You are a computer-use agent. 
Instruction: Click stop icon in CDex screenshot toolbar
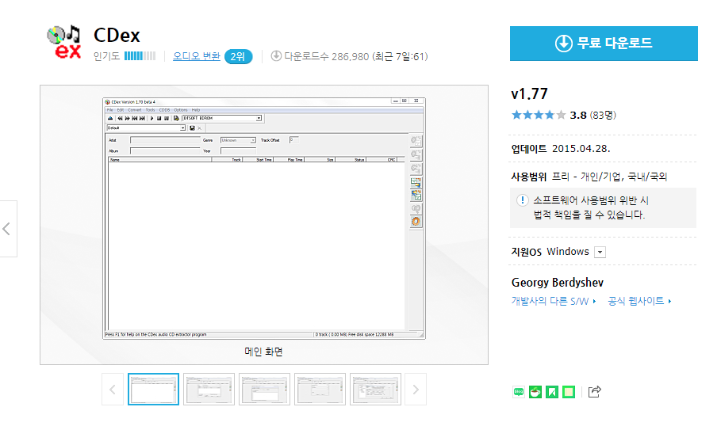tap(159, 118)
